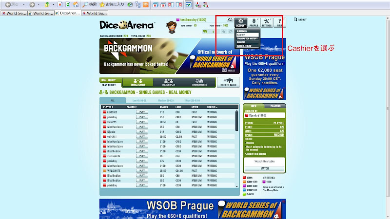Select Transaction History in the Account menu

pyautogui.click(x=248, y=39)
